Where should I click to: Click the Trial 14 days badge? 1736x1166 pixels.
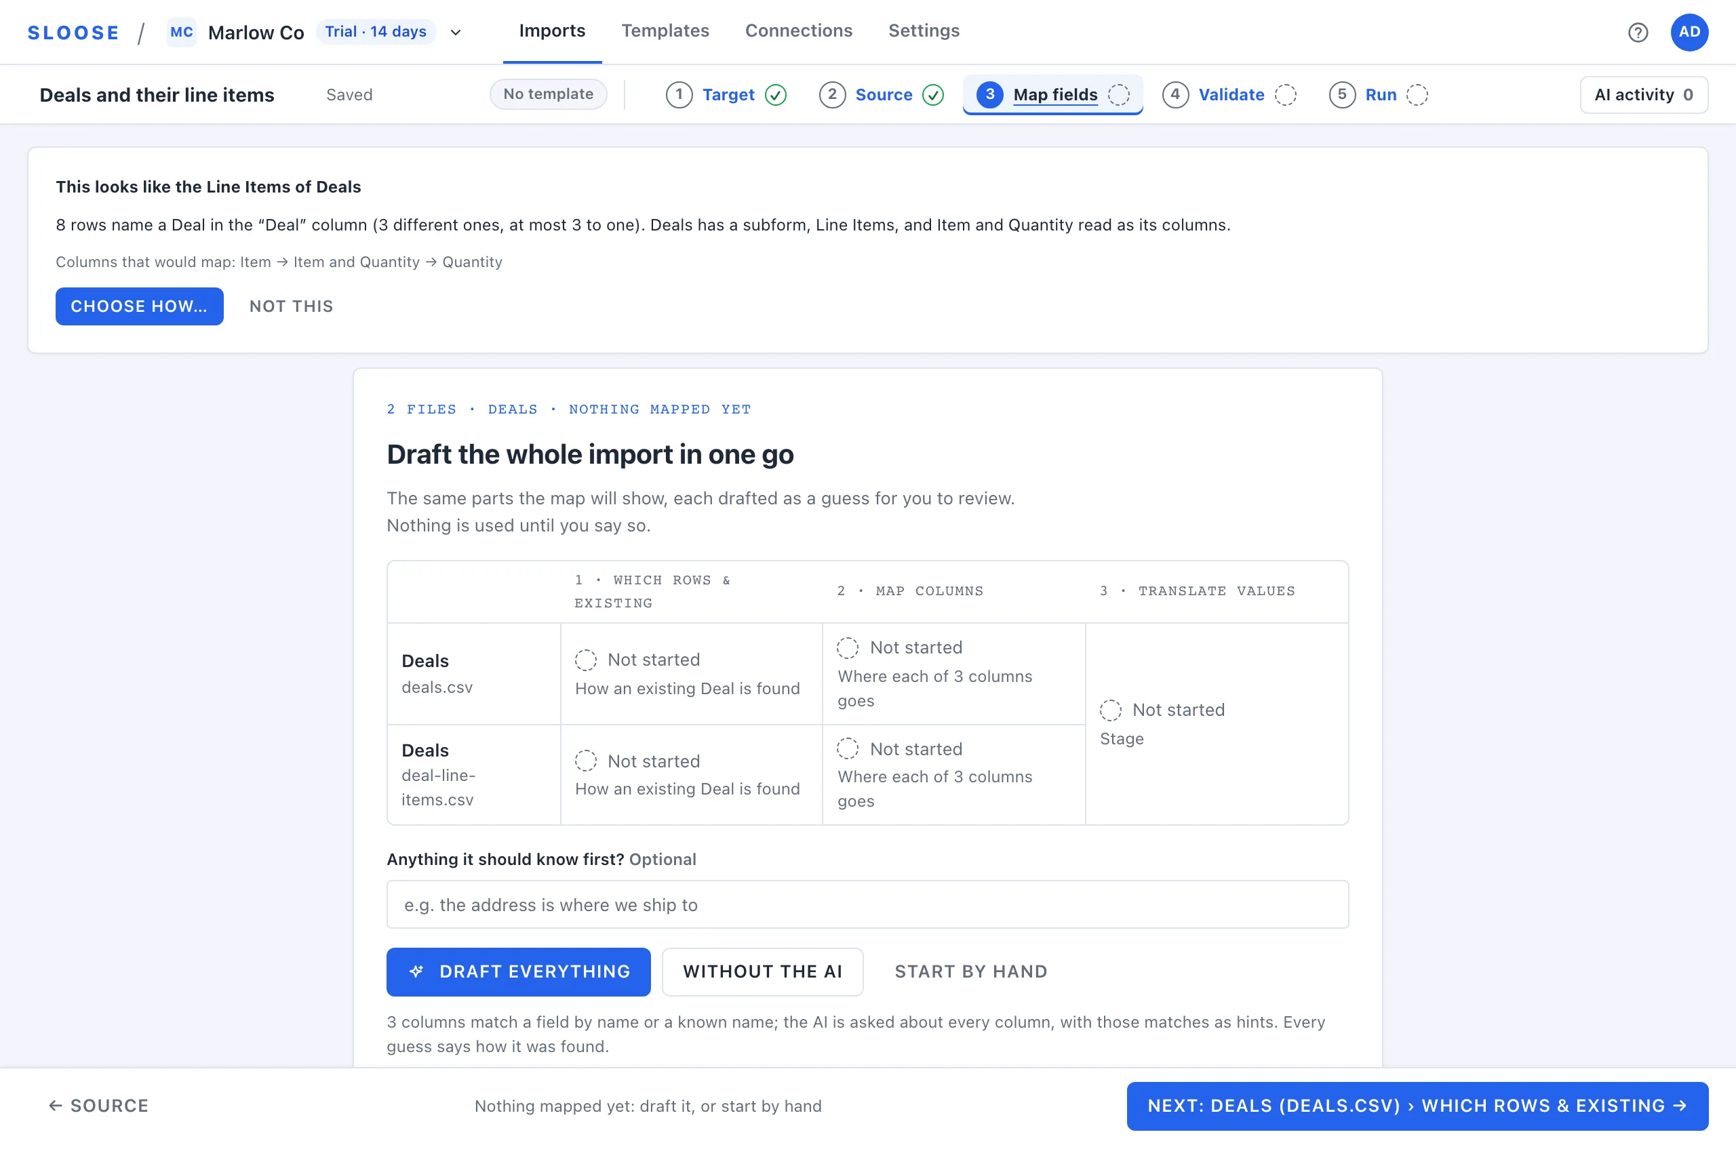coord(376,32)
